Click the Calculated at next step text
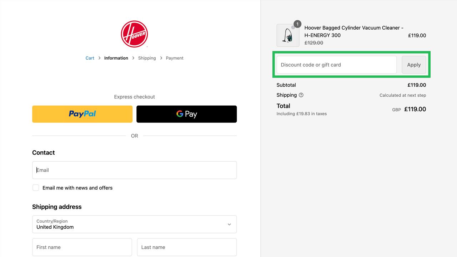The image size is (457, 257). [x=403, y=95]
